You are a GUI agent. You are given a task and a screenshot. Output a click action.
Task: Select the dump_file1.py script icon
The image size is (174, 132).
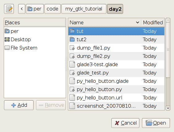pos(72,48)
